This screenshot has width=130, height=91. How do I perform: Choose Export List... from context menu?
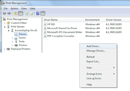[x=98, y=62]
